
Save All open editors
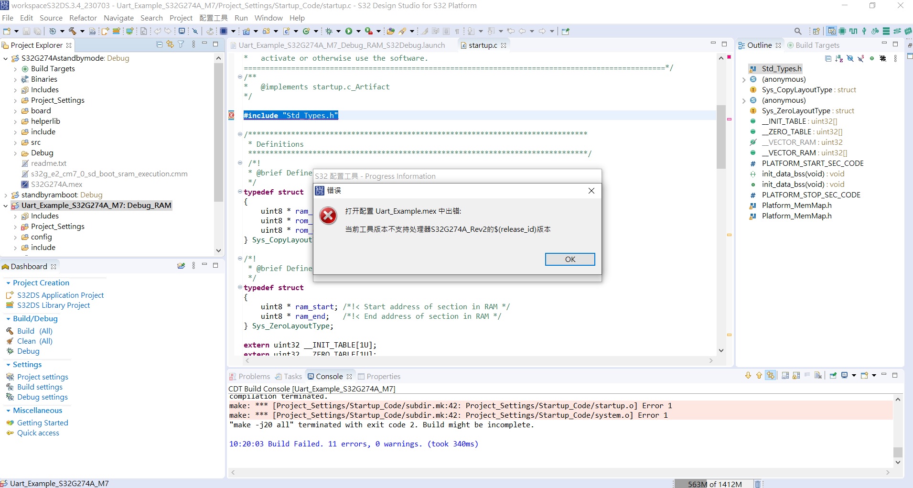click(x=37, y=31)
